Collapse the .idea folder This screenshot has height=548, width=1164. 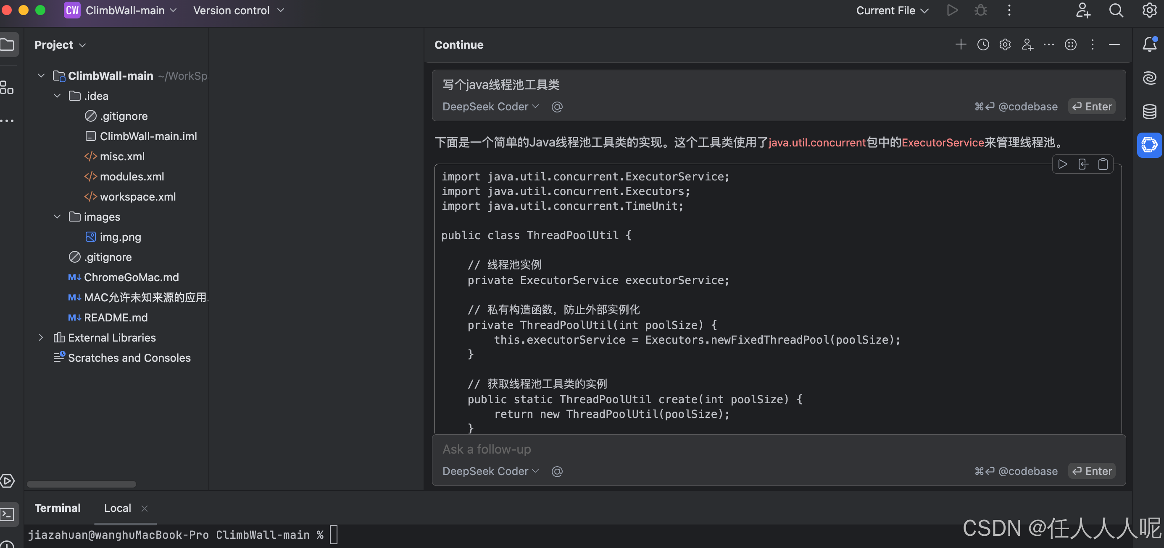(57, 96)
